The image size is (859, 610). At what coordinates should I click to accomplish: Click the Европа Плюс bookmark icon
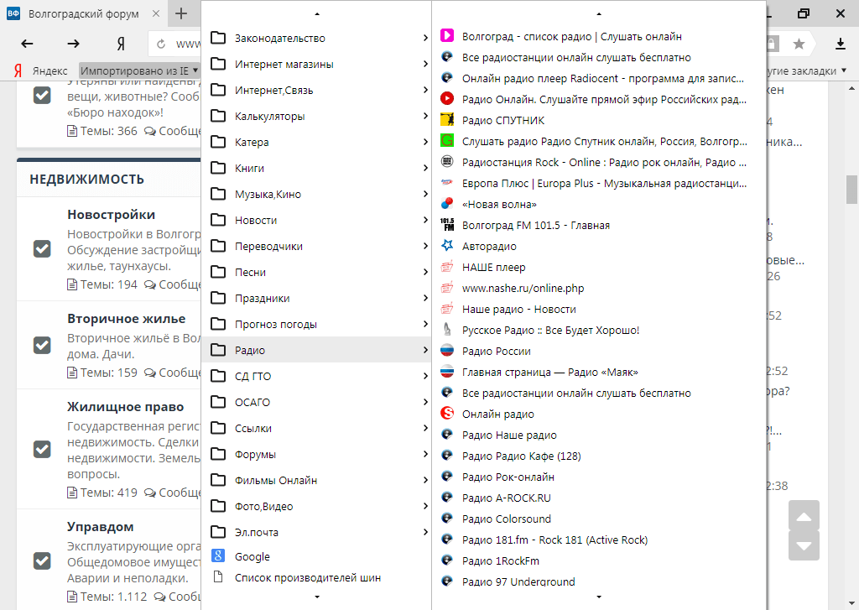(x=447, y=183)
